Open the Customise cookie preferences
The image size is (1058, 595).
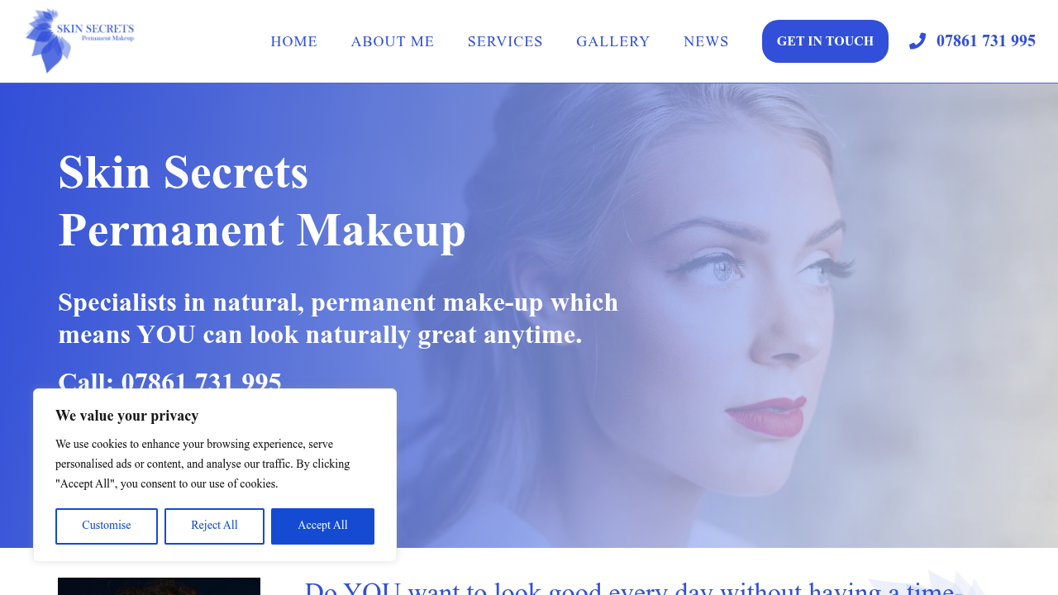107,526
